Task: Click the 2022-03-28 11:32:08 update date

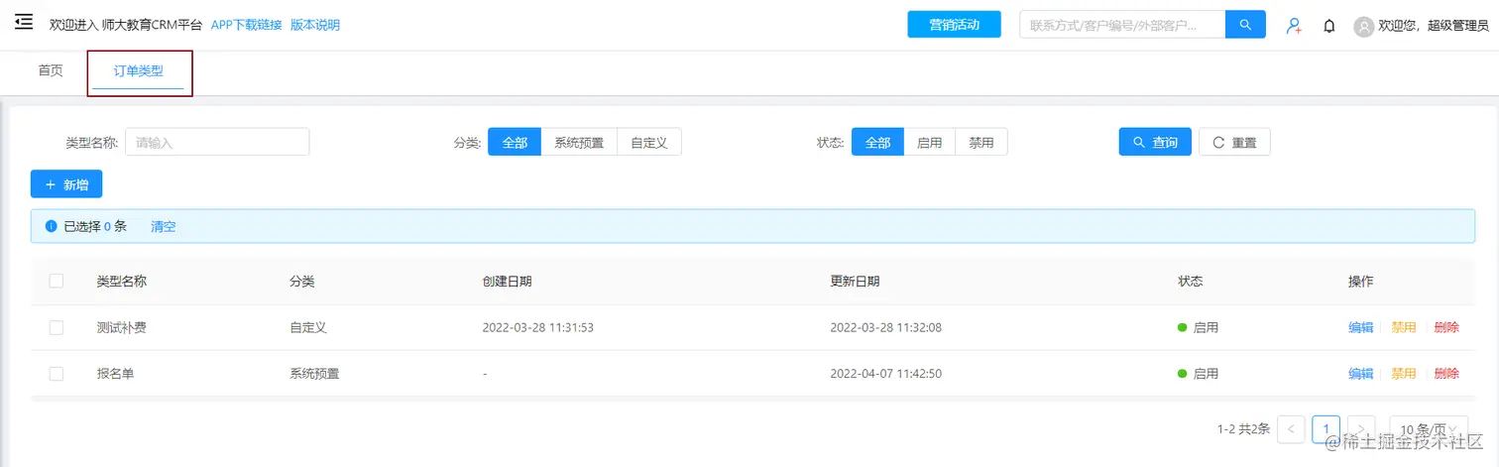Action: pyautogui.click(x=886, y=327)
